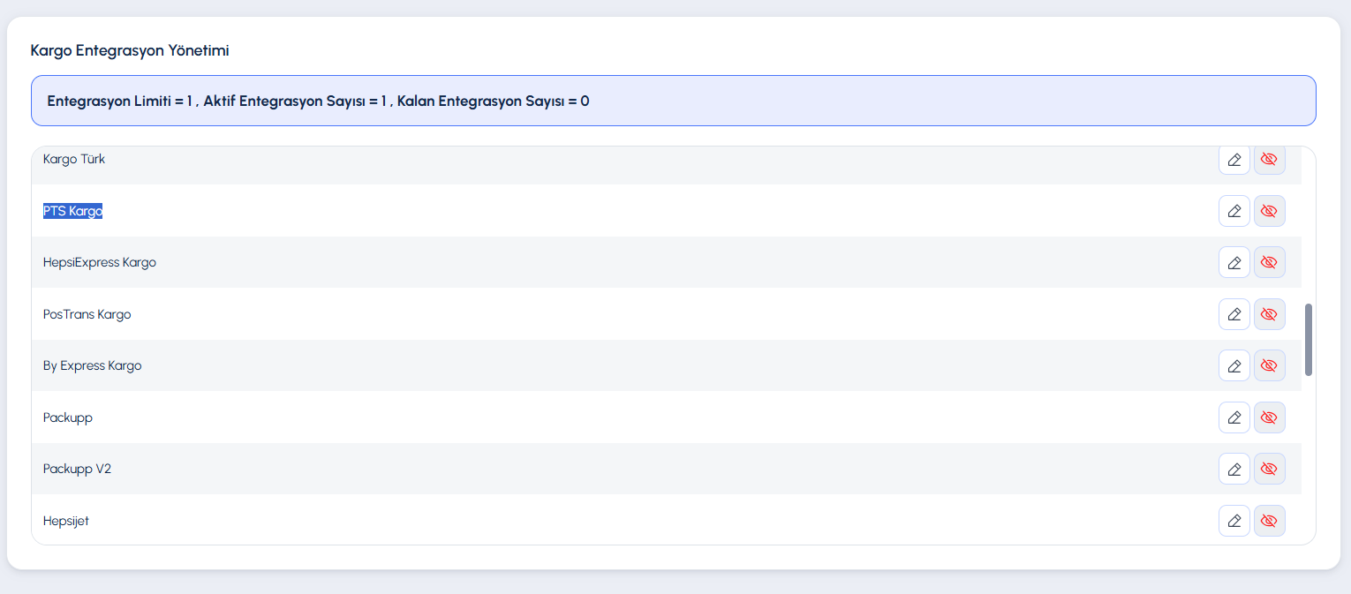
Task: Select the HepsiExpress Kargo row text
Action: coord(100,262)
